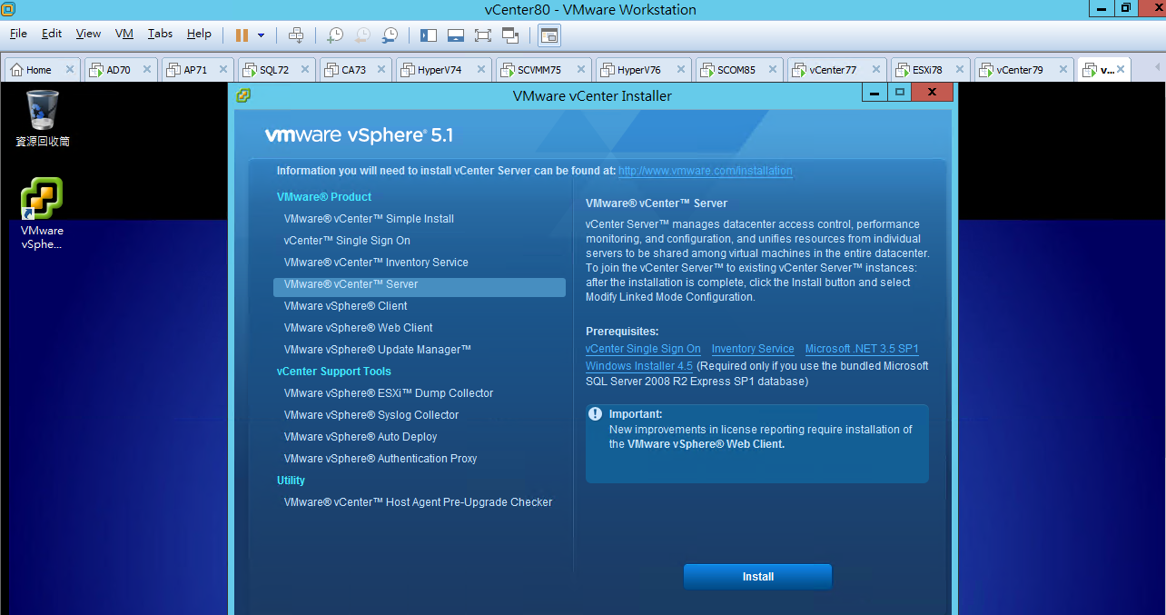Select VMware vSphere Web Client entry
The image size is (1166, 615).
coord(358,328)
